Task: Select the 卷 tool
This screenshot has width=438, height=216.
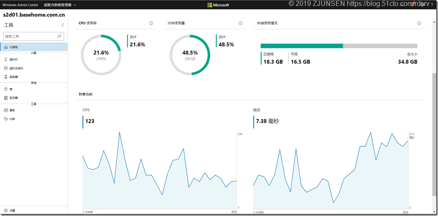Action: [x=34, y=89]
